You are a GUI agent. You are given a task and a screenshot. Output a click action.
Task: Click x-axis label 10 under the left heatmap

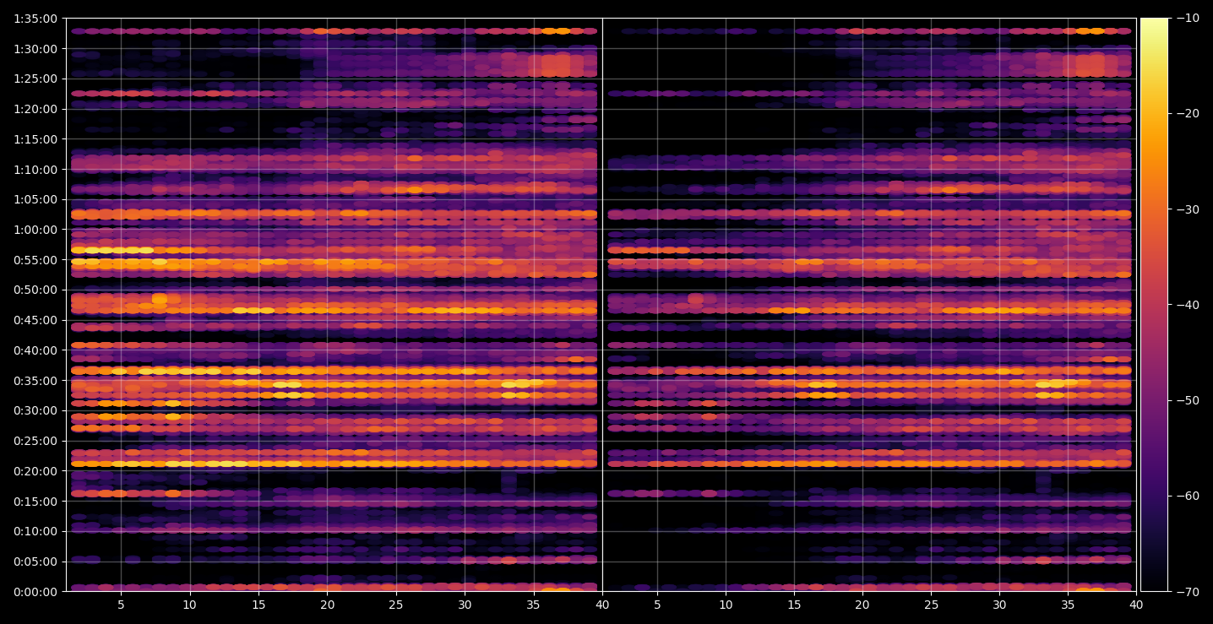tap(189, 605)
